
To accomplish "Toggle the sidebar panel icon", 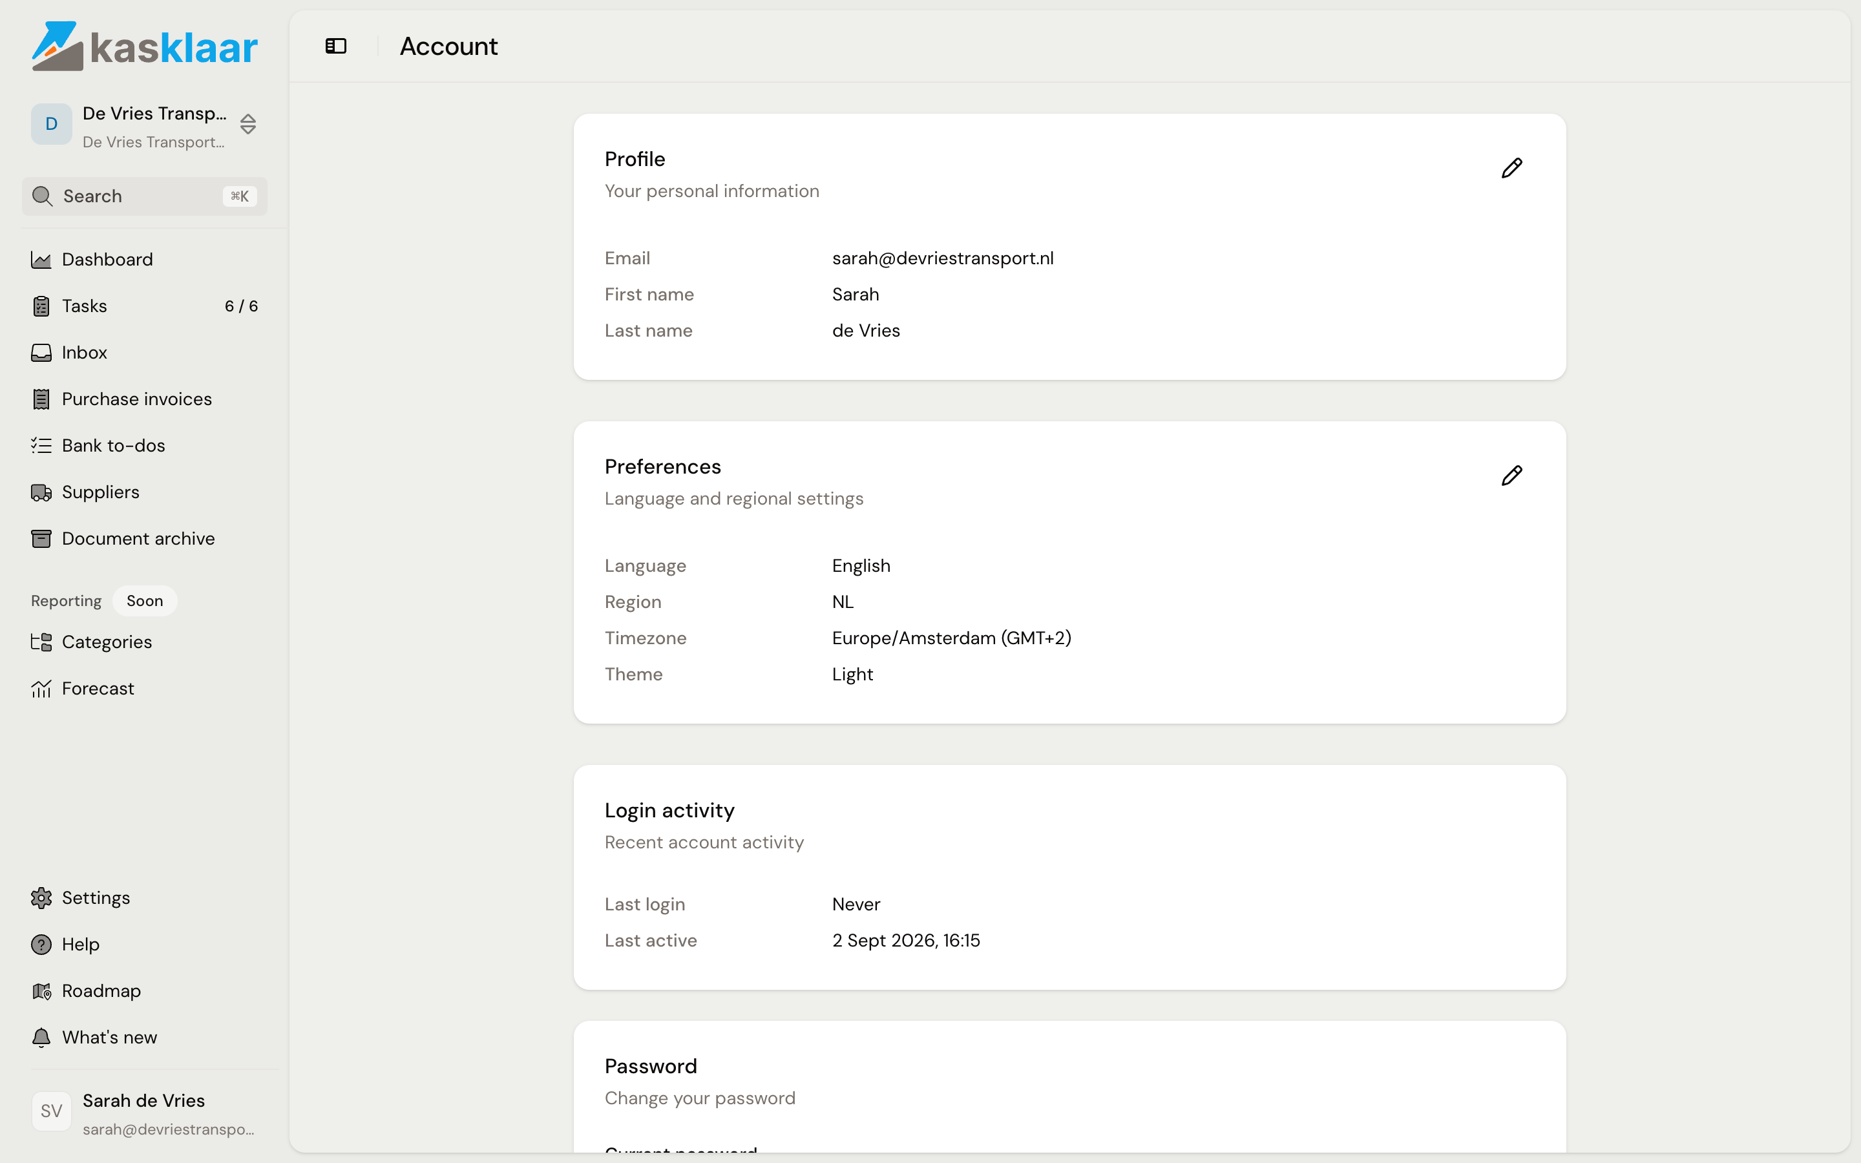I will pyautogui.click(x=336, y=46).
